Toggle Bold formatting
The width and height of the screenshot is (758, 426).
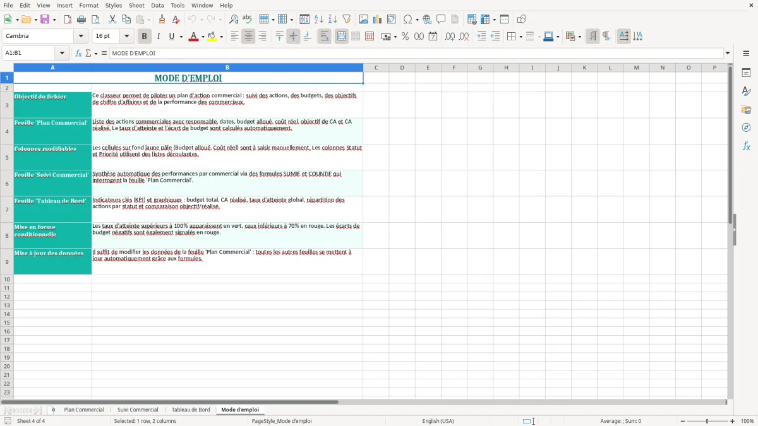pyautogui.click(x=145, y=37)
